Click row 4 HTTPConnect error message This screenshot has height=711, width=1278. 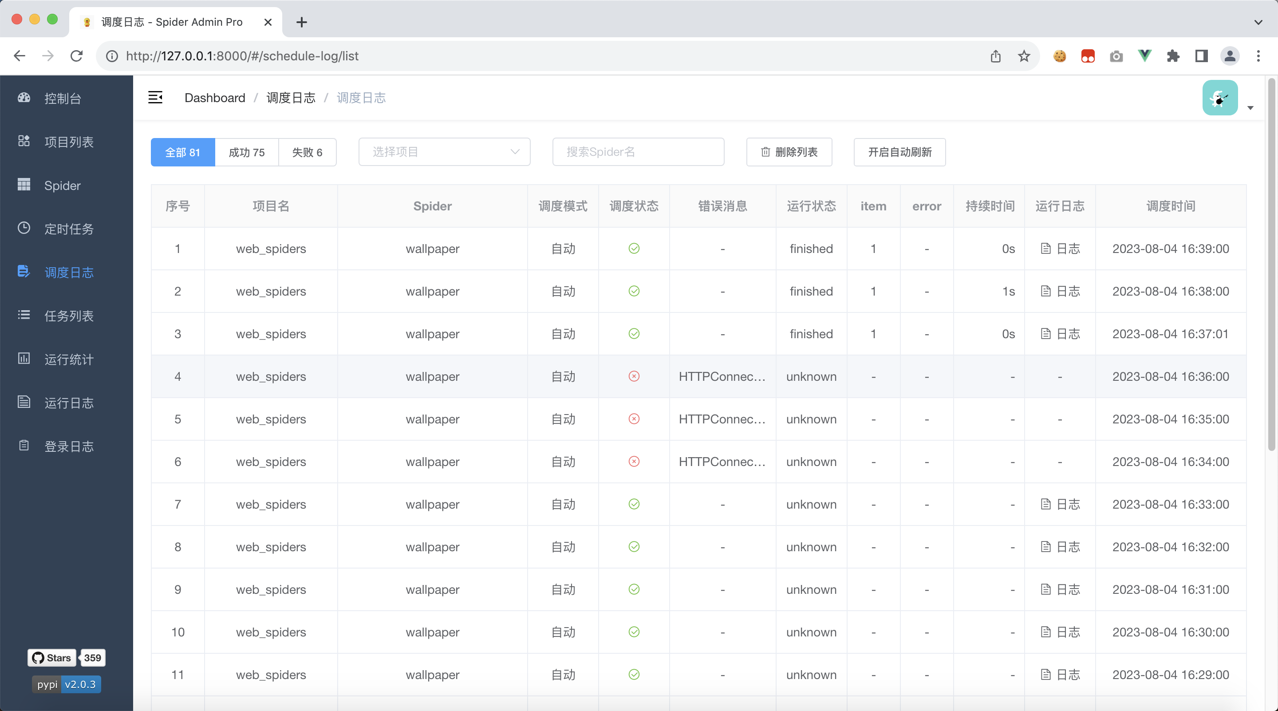(721, 375)
